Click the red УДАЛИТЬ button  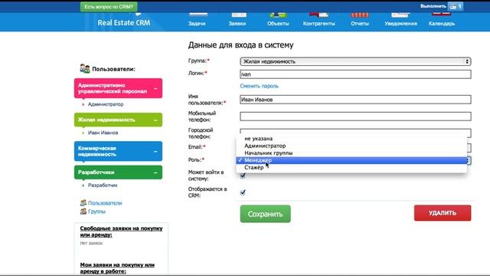[x=443, y=213]
